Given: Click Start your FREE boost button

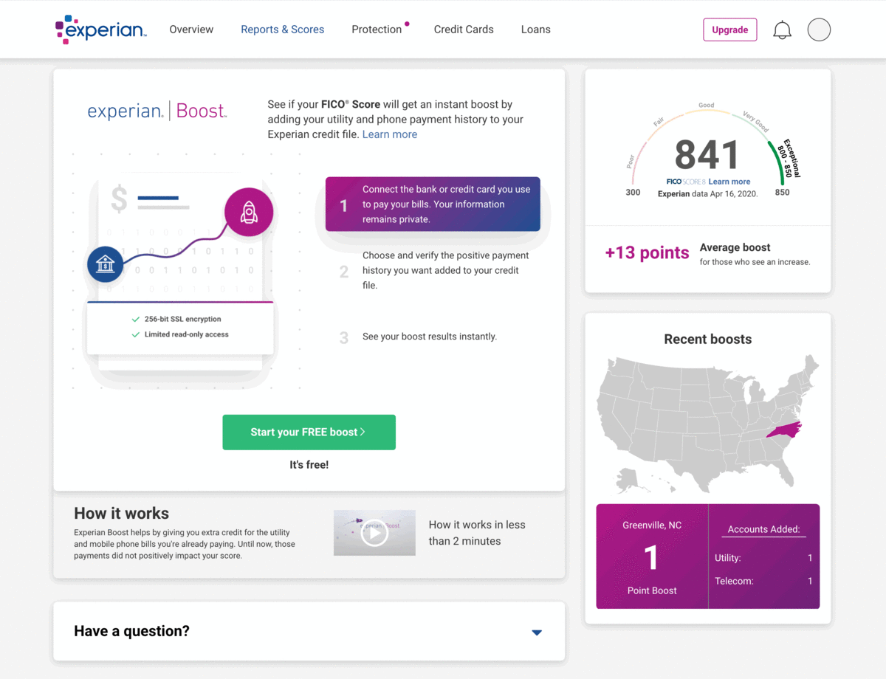Looking at the screenshot, I should [309, 432].
